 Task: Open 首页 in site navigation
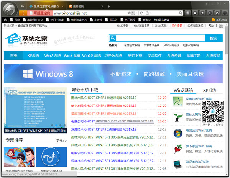point(14,56)
